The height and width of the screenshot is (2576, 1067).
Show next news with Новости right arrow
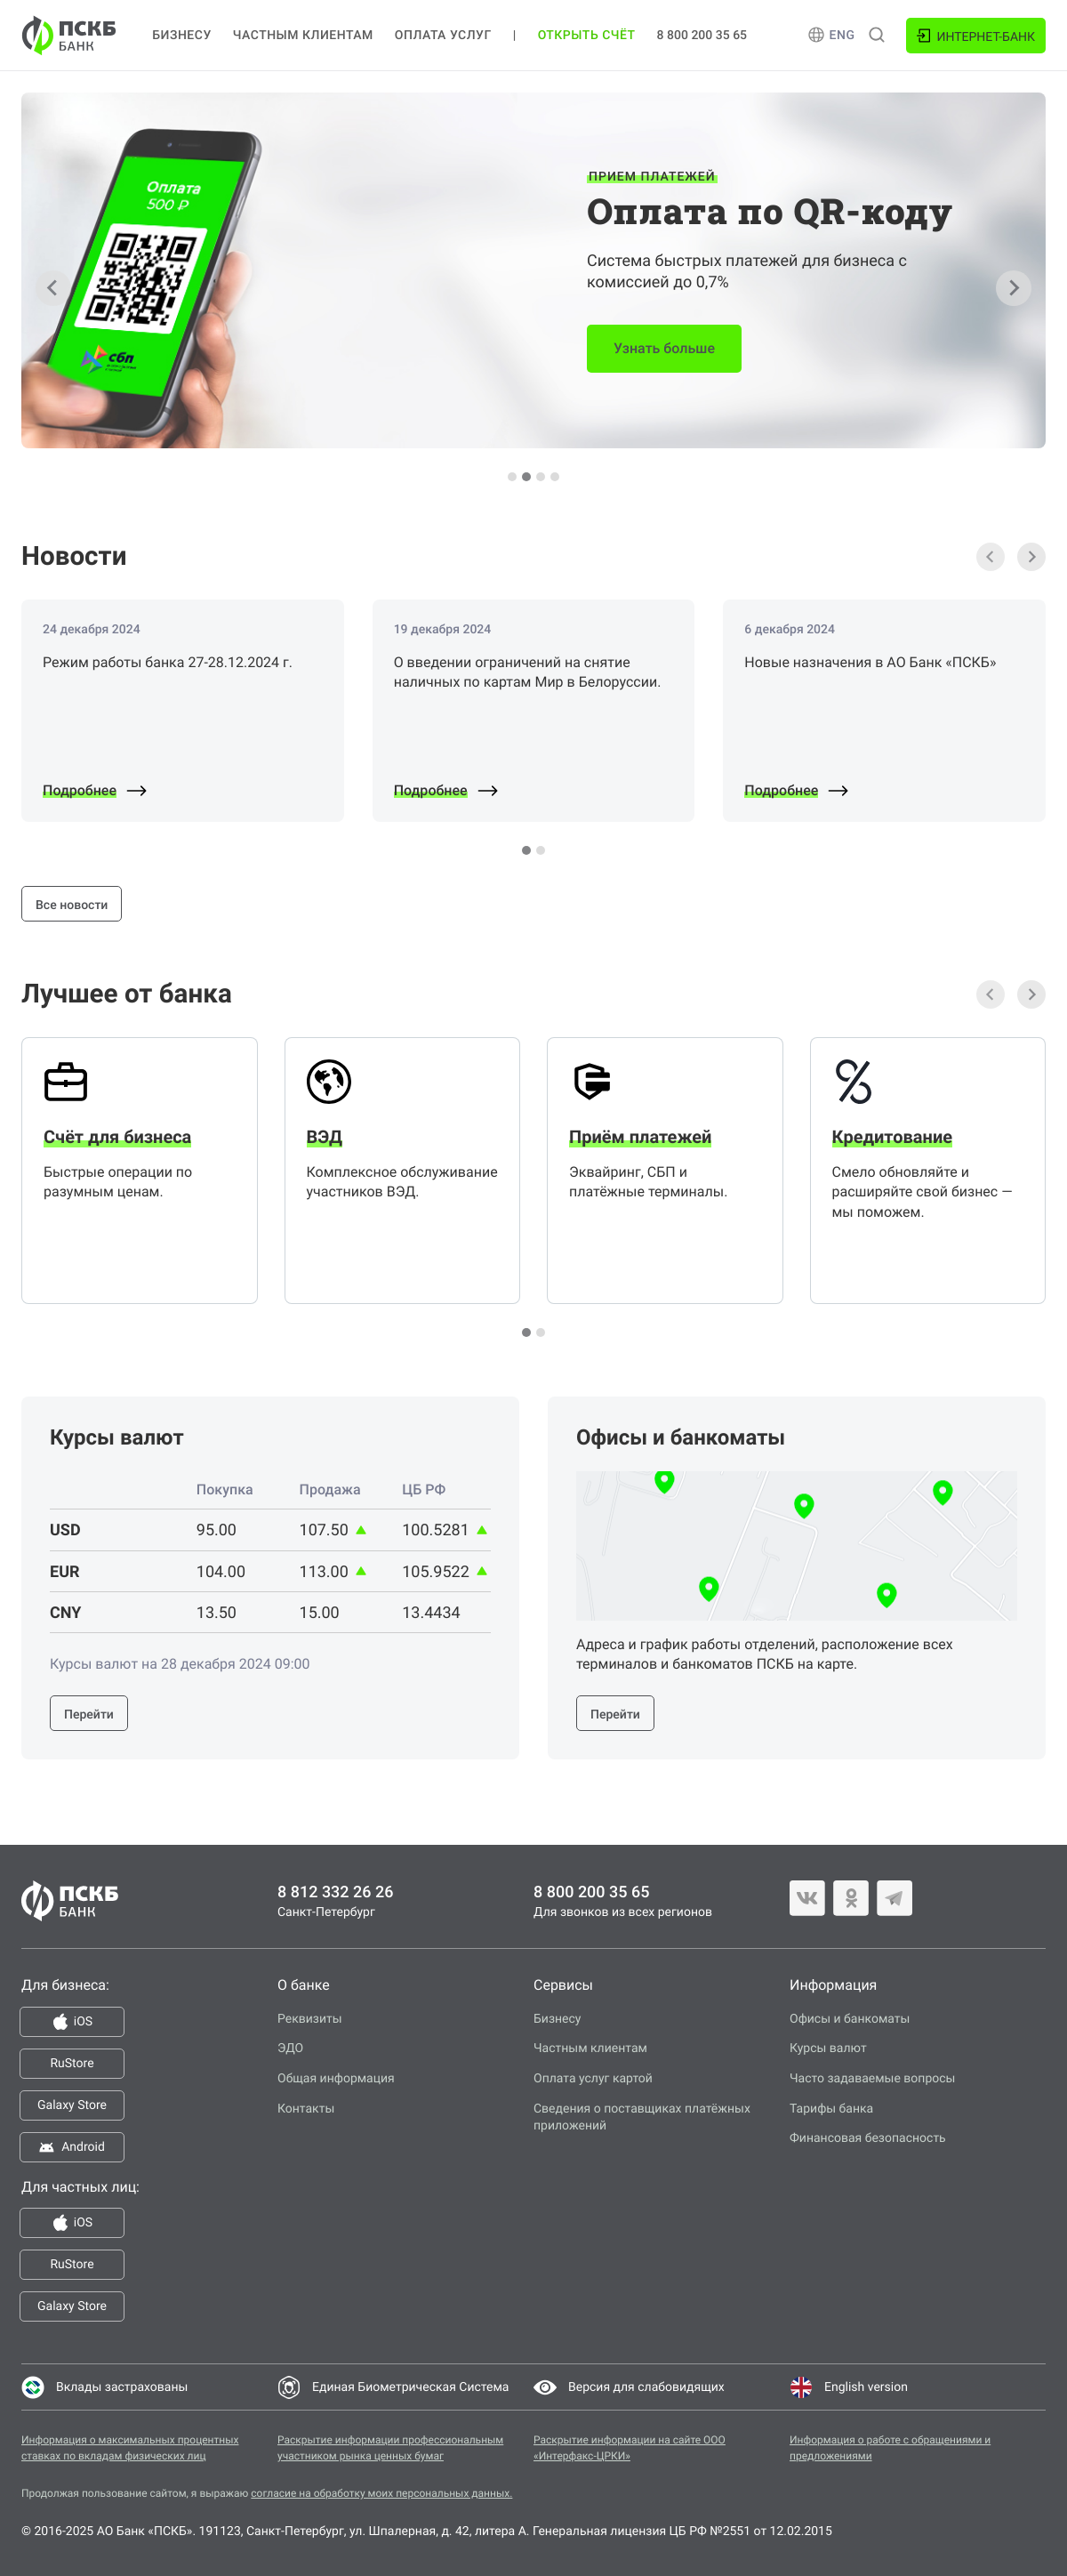click(x=1031, y=557)
